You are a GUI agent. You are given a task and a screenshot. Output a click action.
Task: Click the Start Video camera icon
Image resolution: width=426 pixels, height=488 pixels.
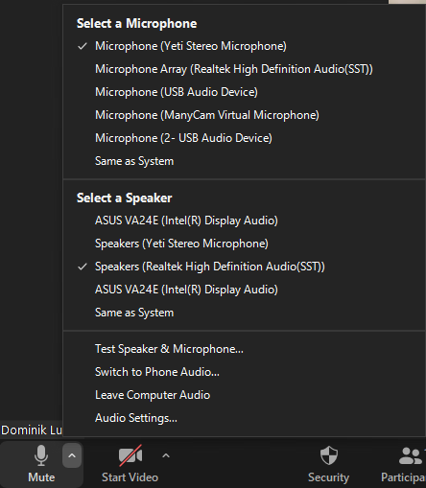(130, 455)
